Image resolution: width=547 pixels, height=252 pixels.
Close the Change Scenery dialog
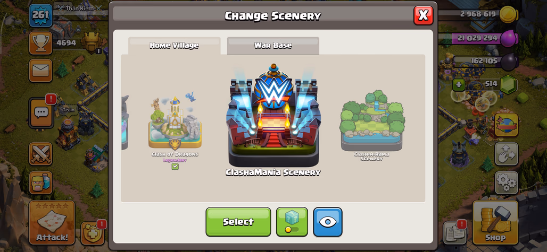point(423,15)
